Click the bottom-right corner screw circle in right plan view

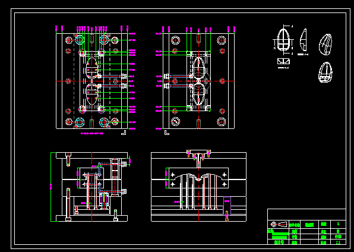click(222, 122)
